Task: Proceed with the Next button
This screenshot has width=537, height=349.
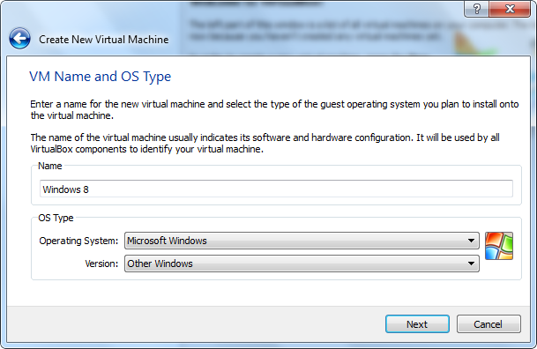Action: pos(417,324)
